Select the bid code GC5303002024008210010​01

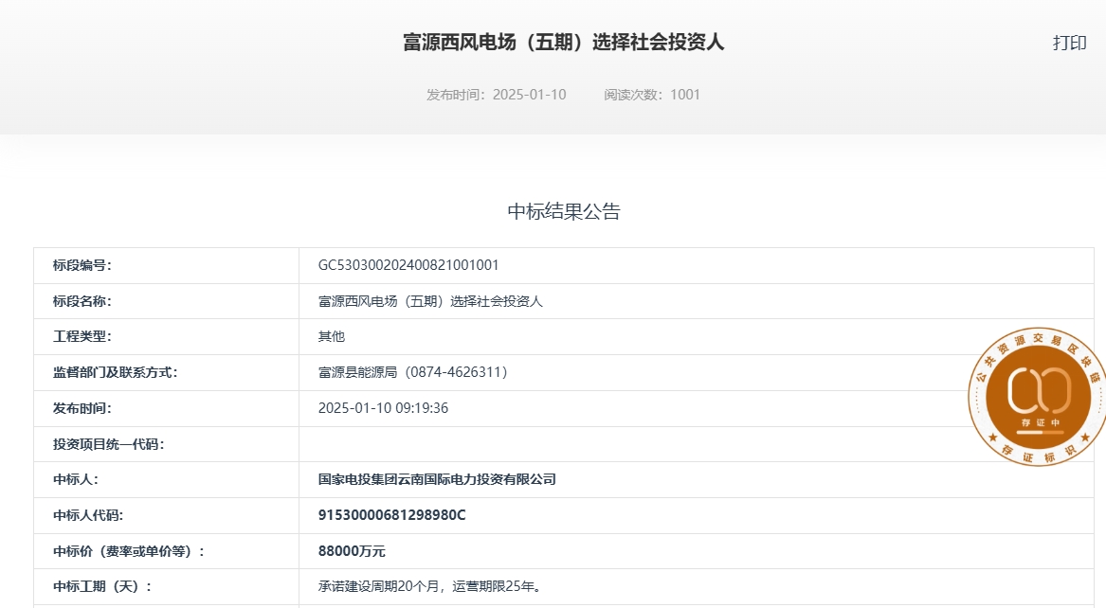(408, 265)
